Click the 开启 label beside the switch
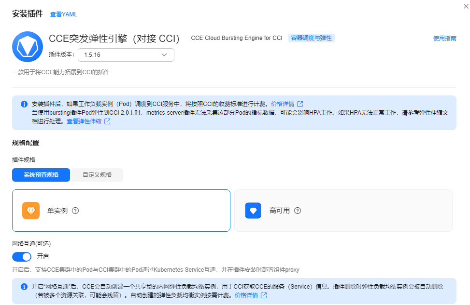Screen dimensions: 470x305 (43, 256)
